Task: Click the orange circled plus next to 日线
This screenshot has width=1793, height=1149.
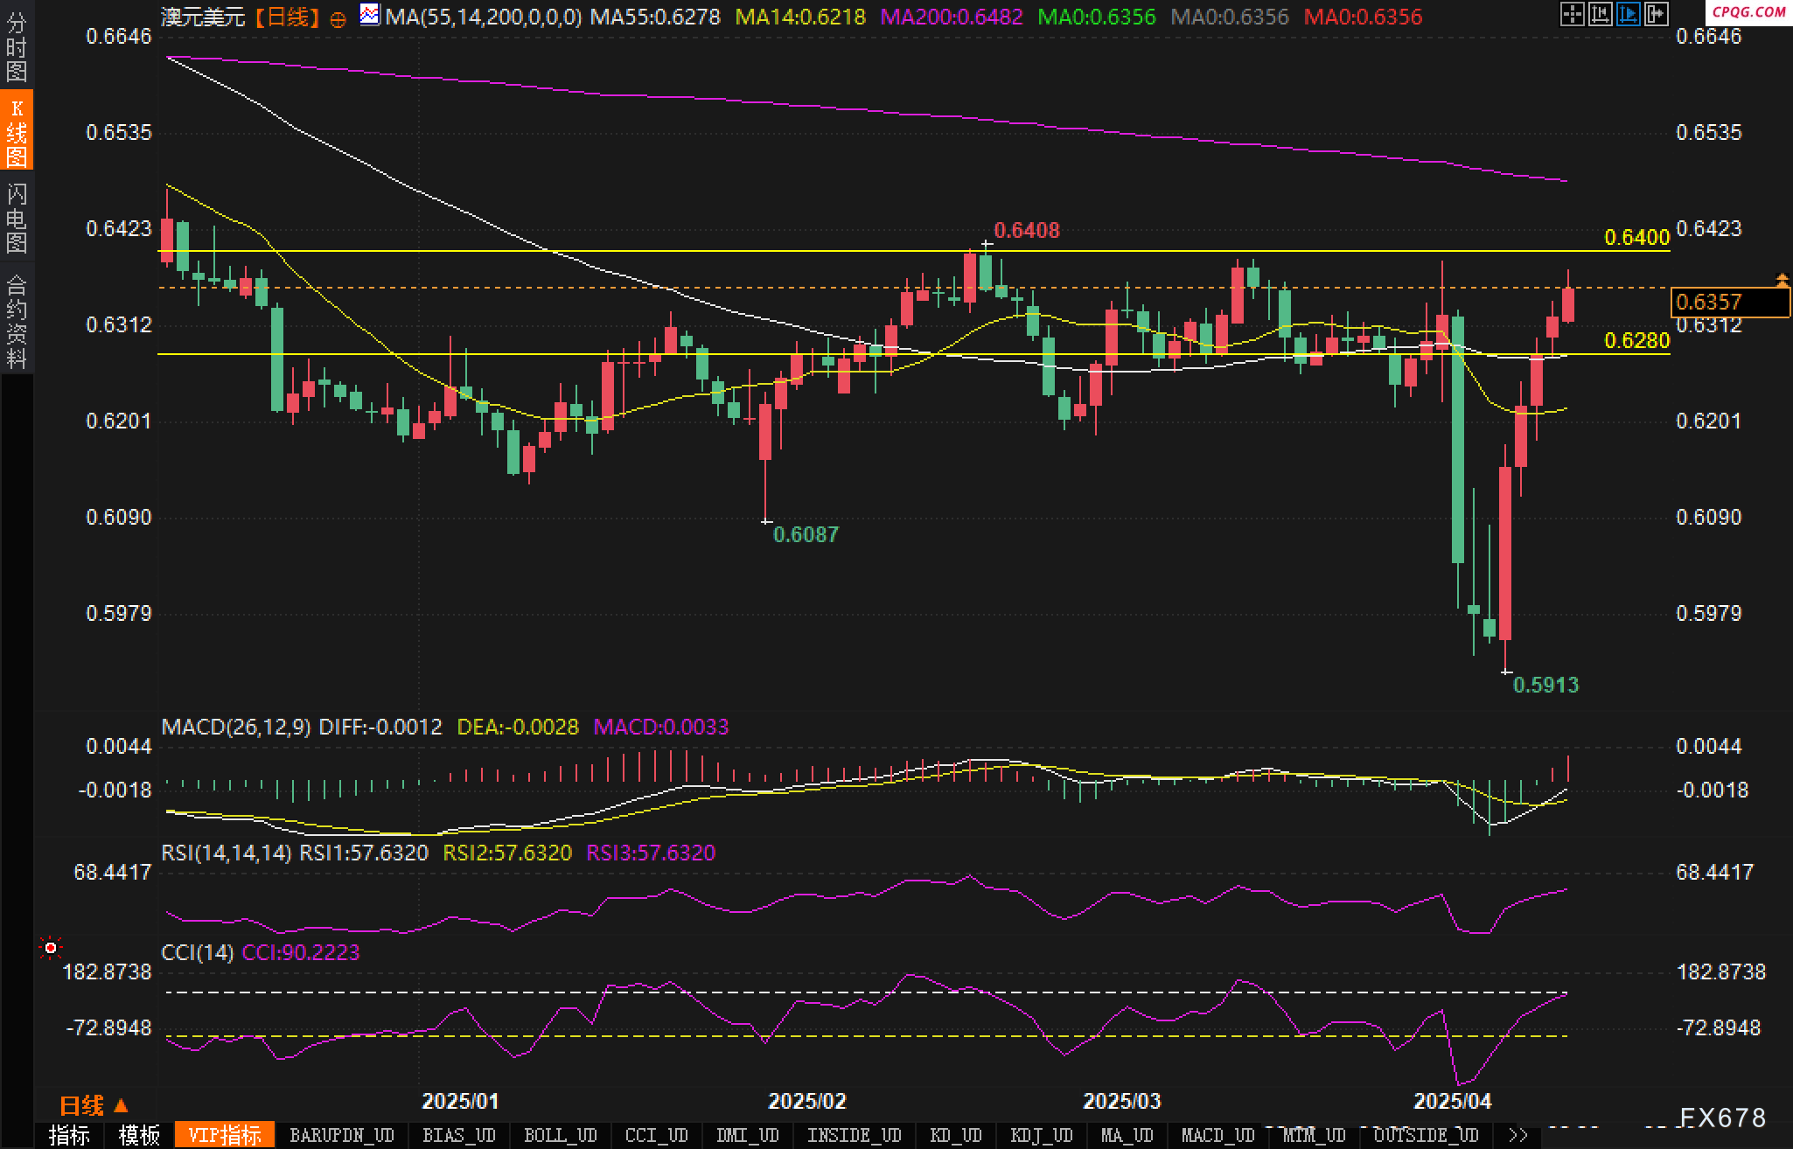Action: click(x=338, y=18)
